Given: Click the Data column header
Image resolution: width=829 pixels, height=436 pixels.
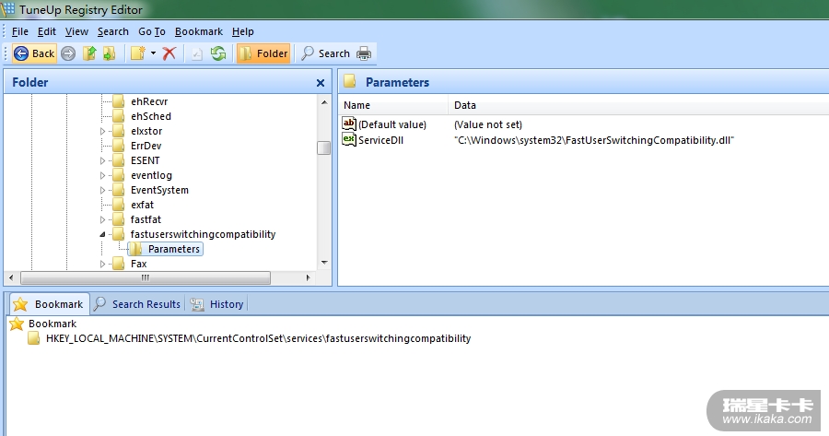Looking at the screenshot, I should (638, 105).
